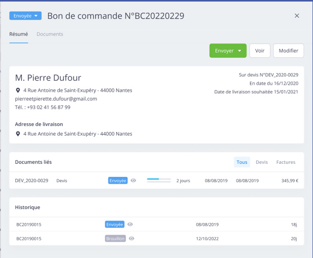
Task: Toggle eye icon on DEV_2020-0029 row
Action: point(134,181)
